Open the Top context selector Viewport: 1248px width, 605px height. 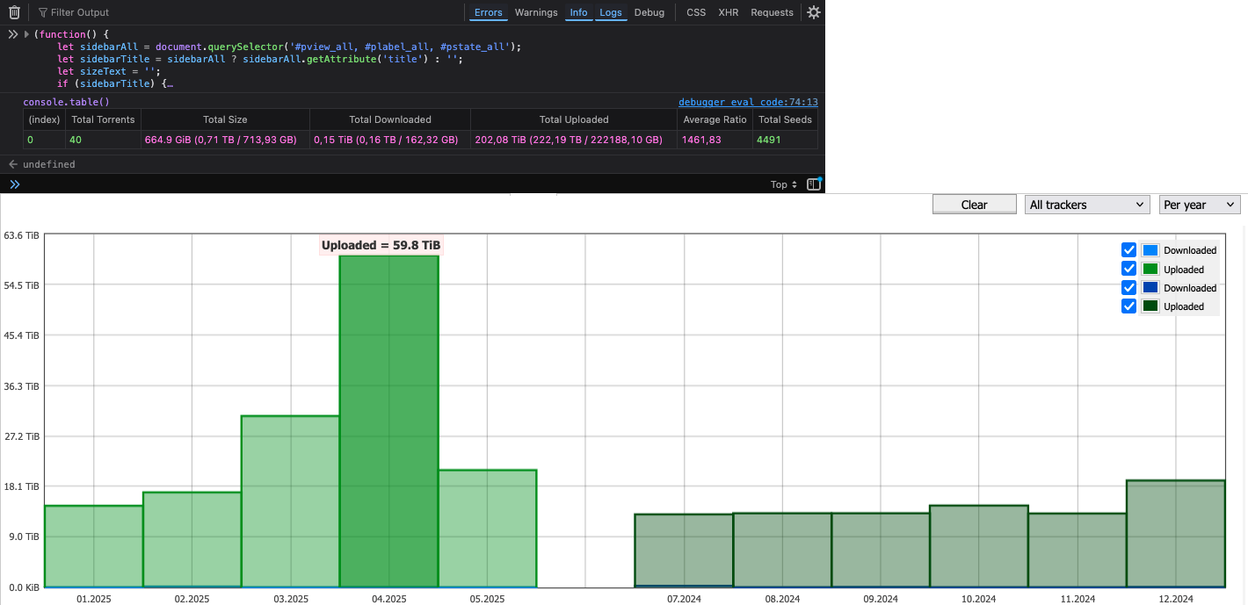click(784, 184)
